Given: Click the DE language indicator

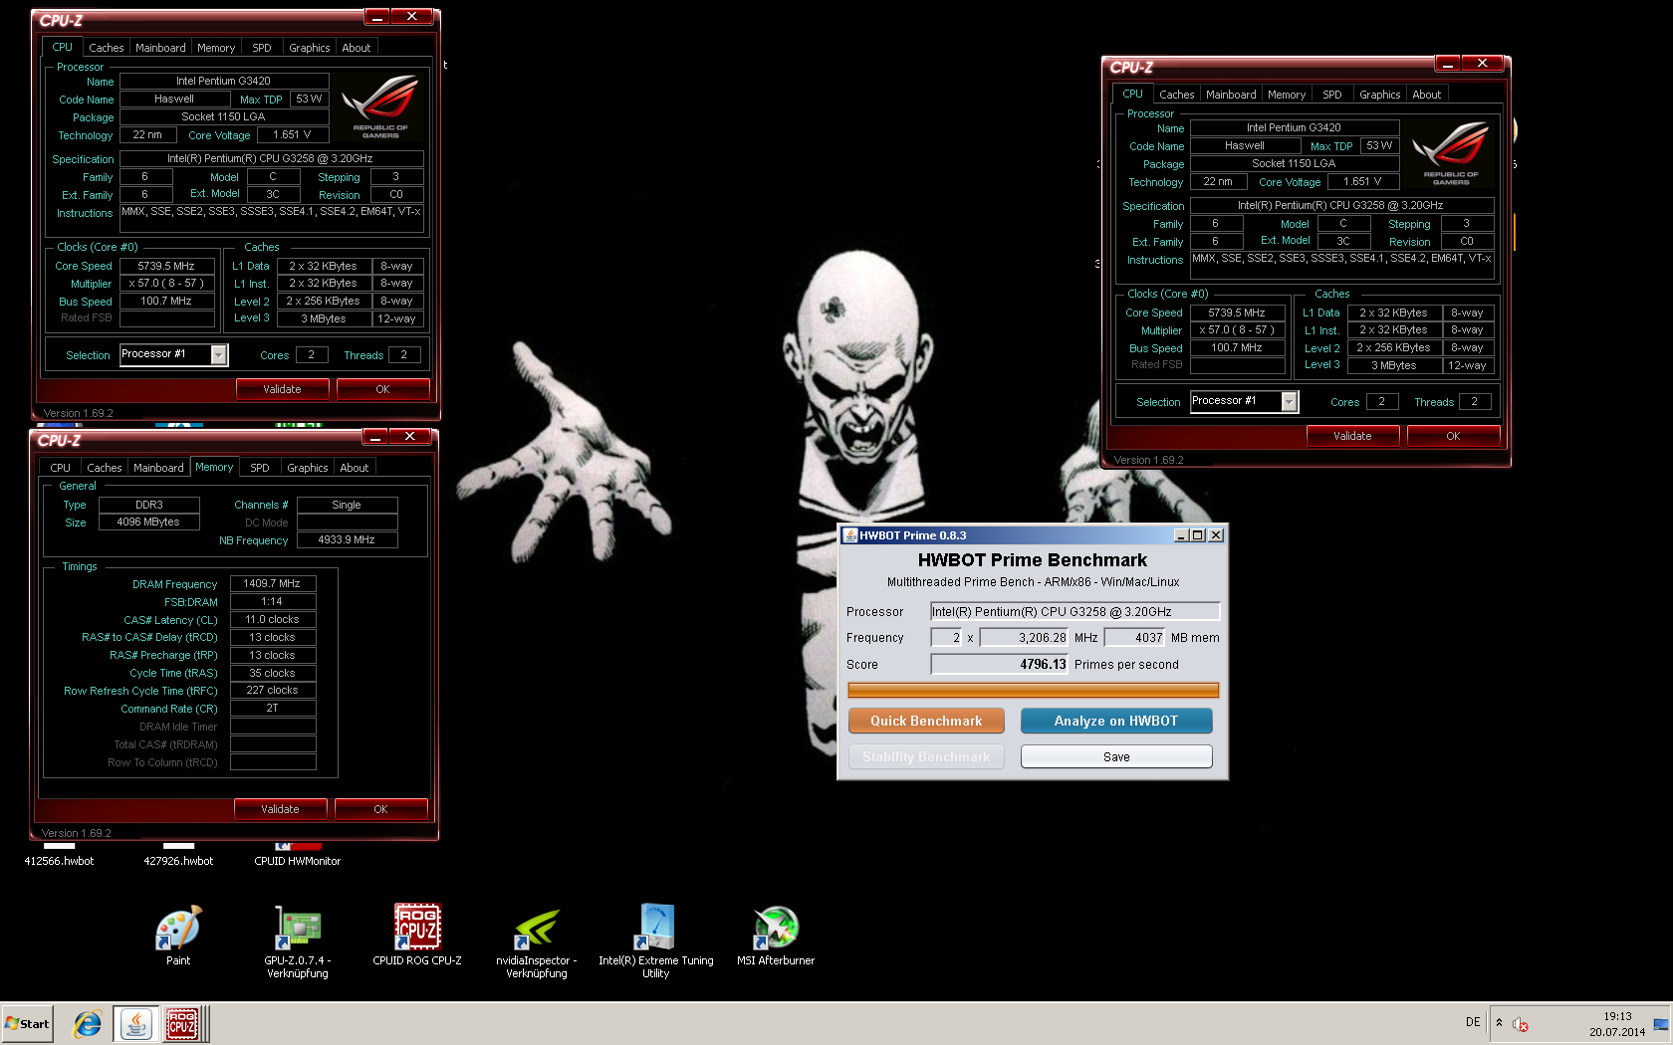Looking at the screenshot, I should (1473, 1022).
